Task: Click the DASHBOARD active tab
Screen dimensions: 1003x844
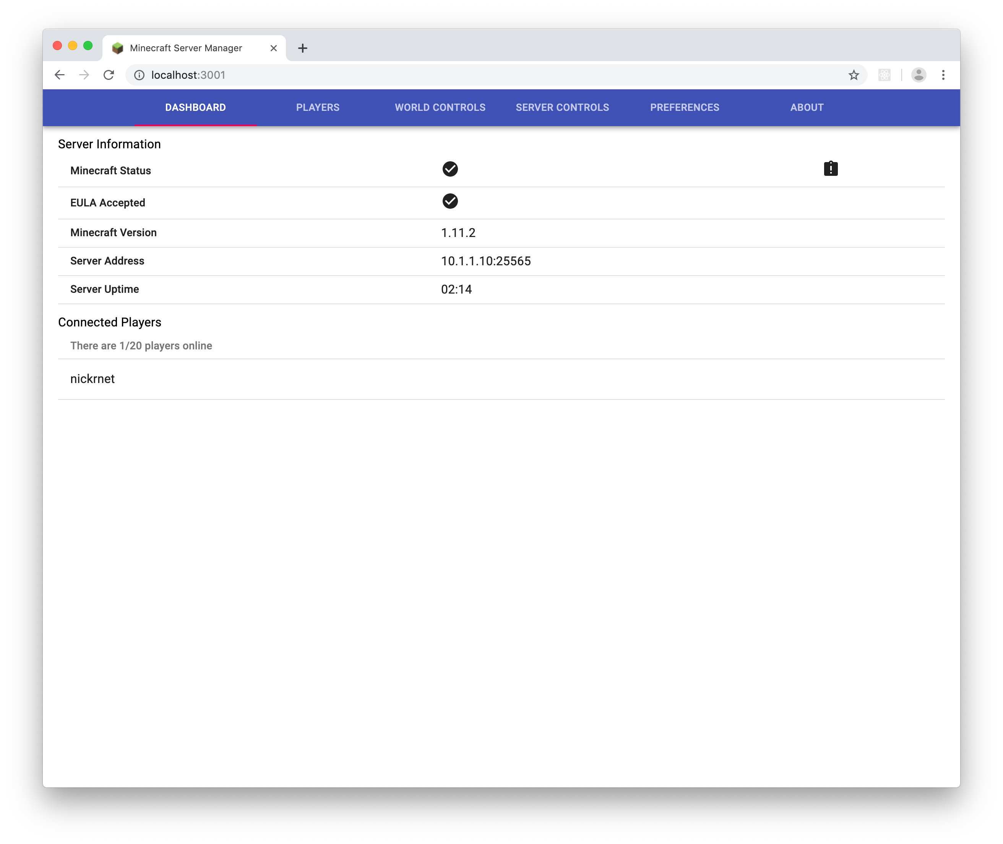Action: click(196, 107)
